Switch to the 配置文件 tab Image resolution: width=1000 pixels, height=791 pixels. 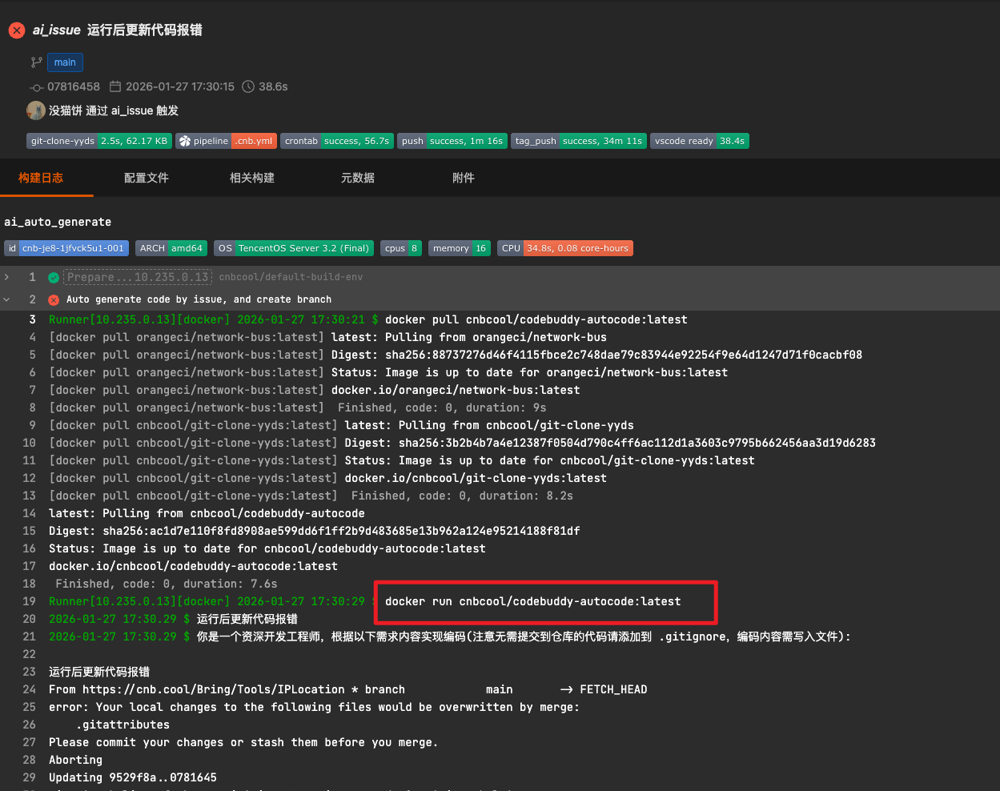147,178
